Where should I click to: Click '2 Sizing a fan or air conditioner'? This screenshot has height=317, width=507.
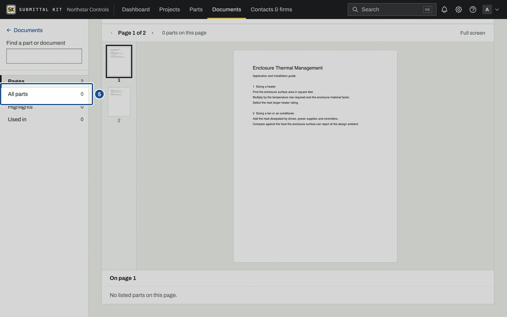click(273, 113)
